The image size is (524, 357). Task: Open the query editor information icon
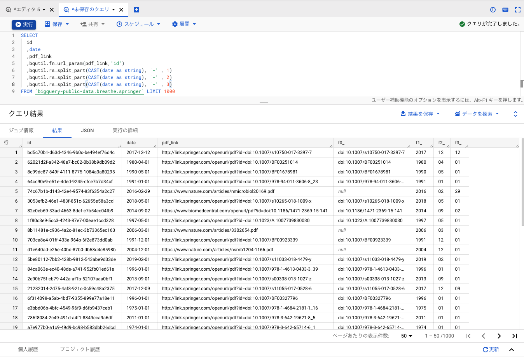(x=493, y=10)
